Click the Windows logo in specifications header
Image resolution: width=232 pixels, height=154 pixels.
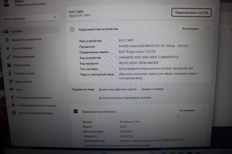pyautogui.click(x=76, y=111)
